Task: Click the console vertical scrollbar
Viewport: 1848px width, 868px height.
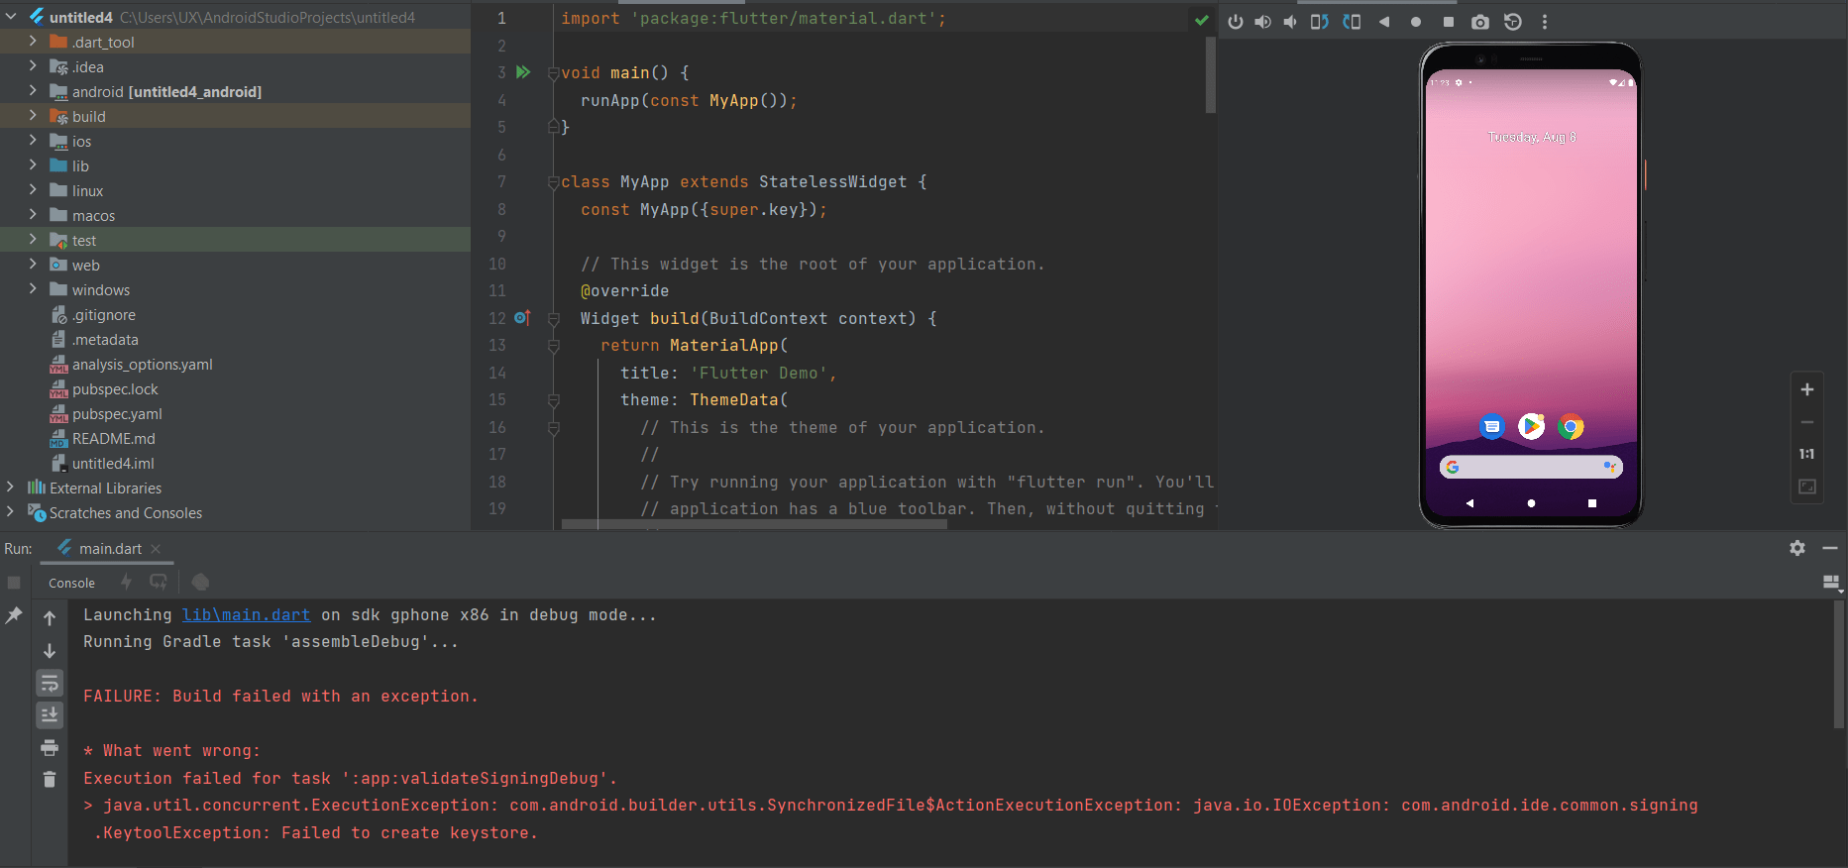Action: 1840,664
